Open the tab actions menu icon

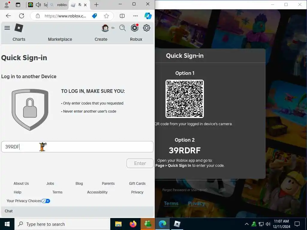[x=18, y=5]
